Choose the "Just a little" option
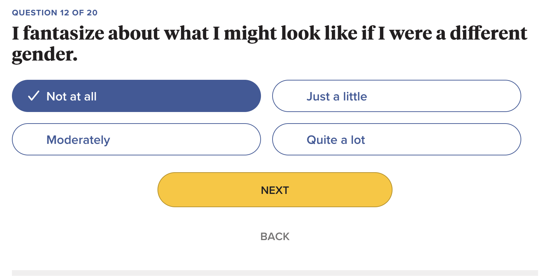 [x=396, y=96]
